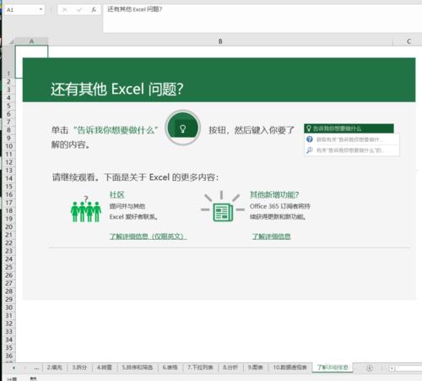This screenshot has width=422, height=381.
Task: Click the formula bar text field
Action: click(x=262, y=19)
